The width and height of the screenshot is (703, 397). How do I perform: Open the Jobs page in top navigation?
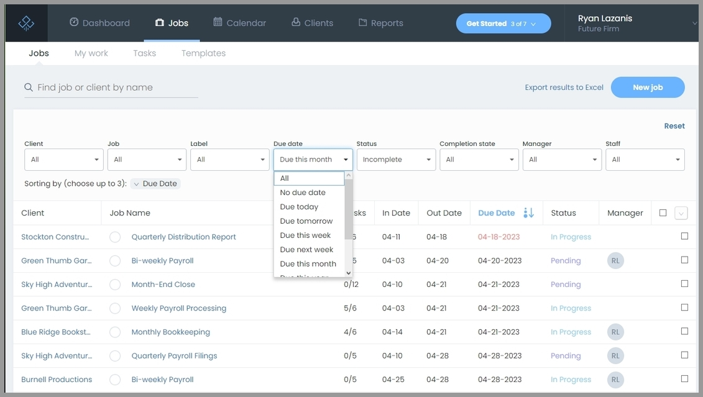172,23
